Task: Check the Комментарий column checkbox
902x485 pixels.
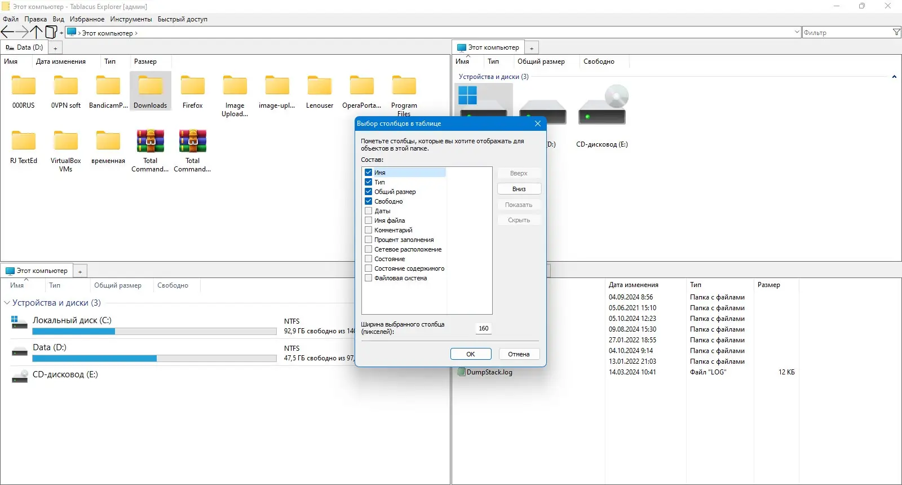Action: click(x=369, y=230)
